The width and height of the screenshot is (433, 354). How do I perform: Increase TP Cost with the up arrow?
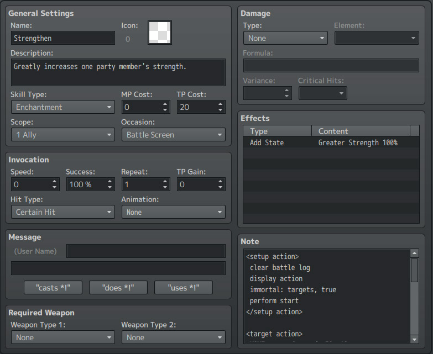pyautogui.click(x=220, y=104)
